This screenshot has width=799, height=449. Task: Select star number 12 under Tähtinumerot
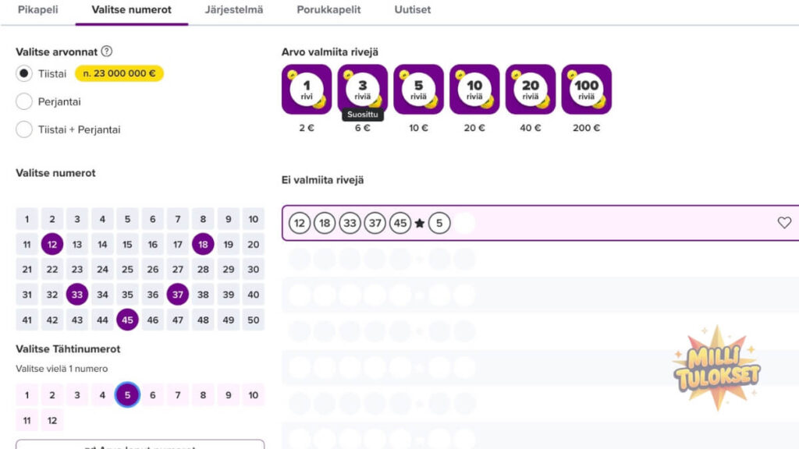point(52,420)
